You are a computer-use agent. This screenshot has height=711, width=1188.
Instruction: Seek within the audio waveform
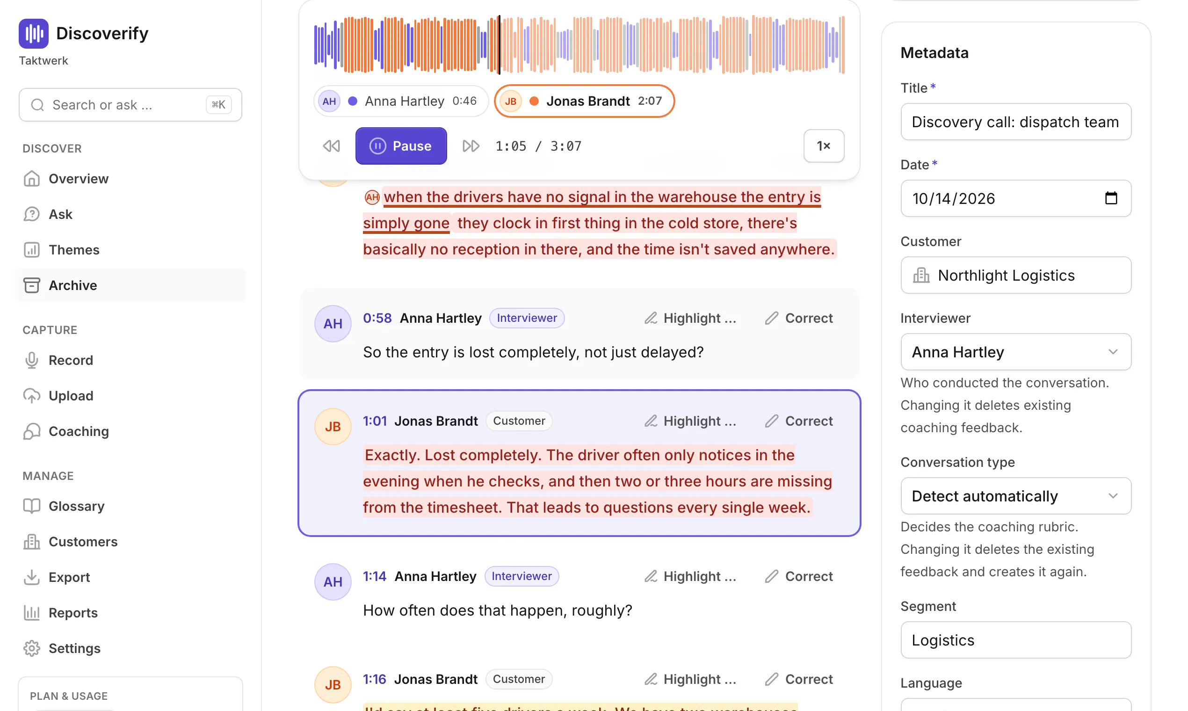click(579, 44)
